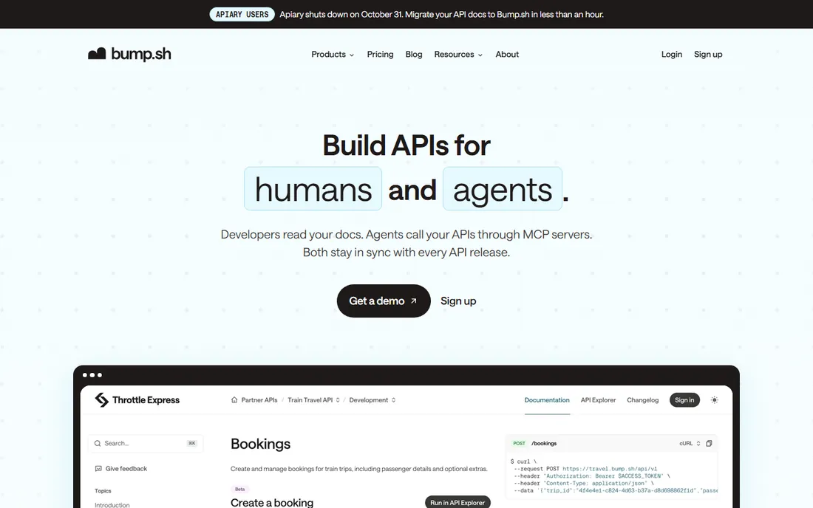
Task: Click the APIARY USERS badge
Action: 242,15
